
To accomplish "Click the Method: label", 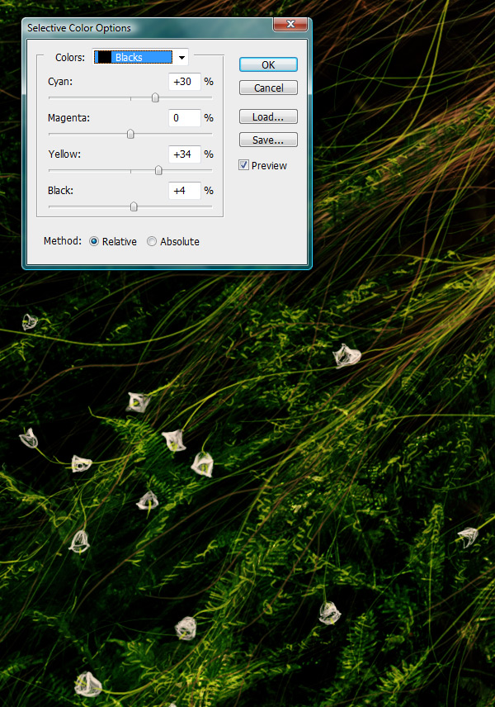I will pyautogui.click(x=63, y=241).
